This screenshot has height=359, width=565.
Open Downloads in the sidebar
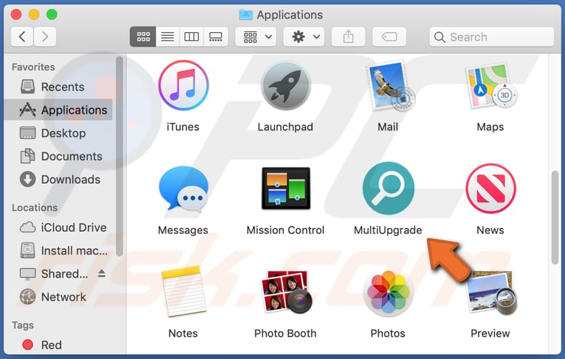click(59, 179)
